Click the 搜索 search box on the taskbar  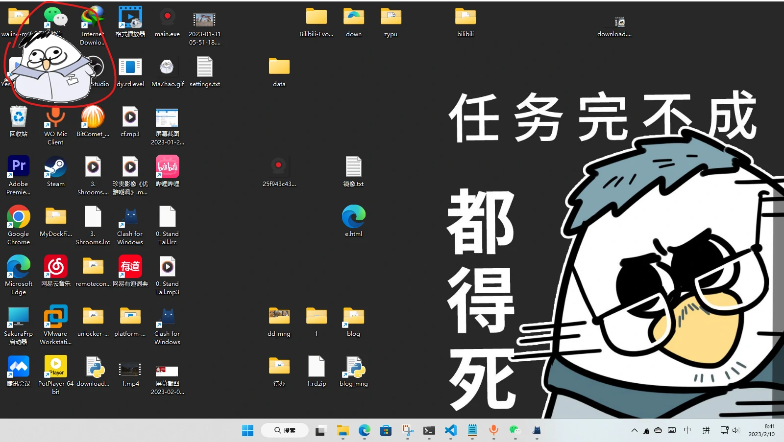point(285,430)
